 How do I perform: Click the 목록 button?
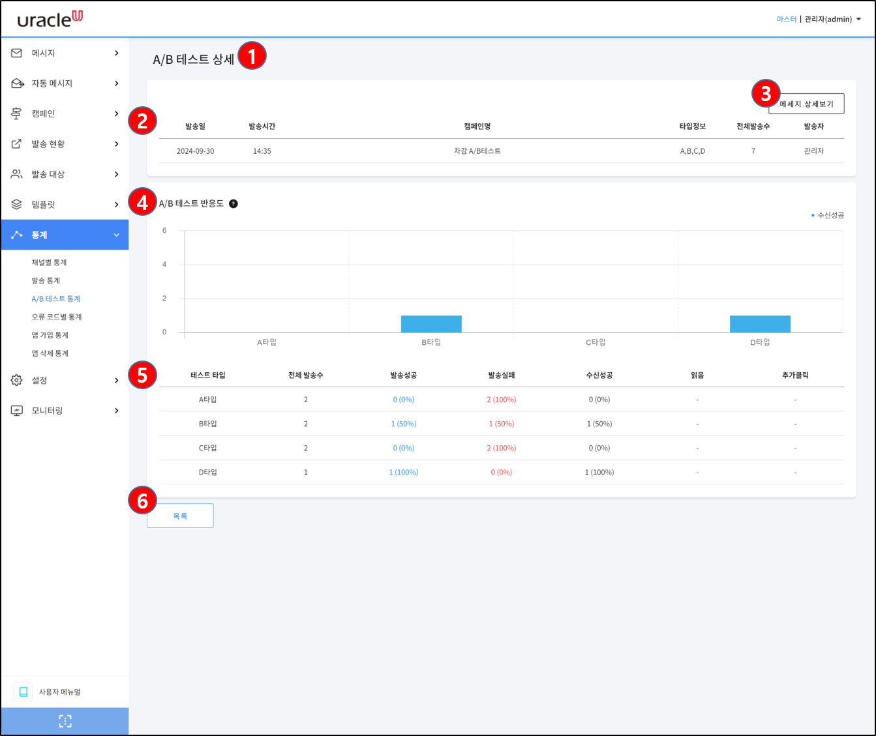coord(180,516)
